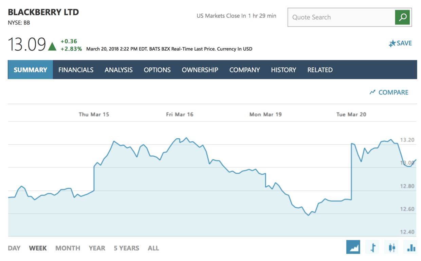
Task: Click the Tue Mar 20 date label
Action: (351, 114)
